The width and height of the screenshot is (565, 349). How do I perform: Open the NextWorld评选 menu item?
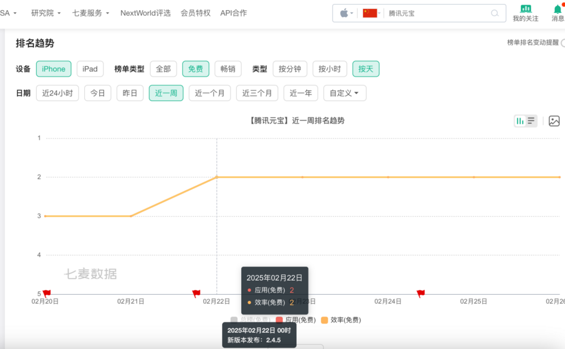(x=145, y=13)
